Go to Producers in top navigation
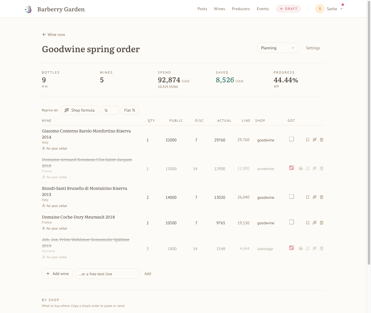This screenshot has width=371, height=313. [241, 9]
